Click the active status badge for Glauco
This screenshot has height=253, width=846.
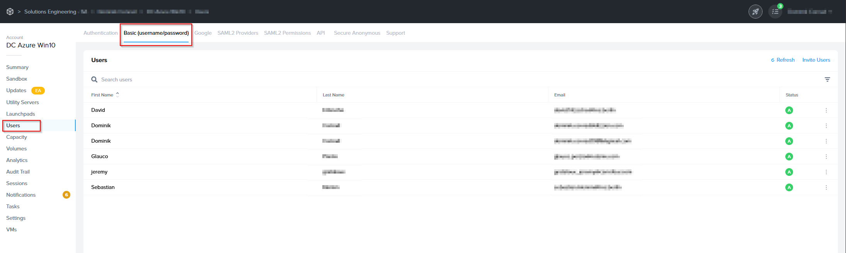[x=789, y=157]
